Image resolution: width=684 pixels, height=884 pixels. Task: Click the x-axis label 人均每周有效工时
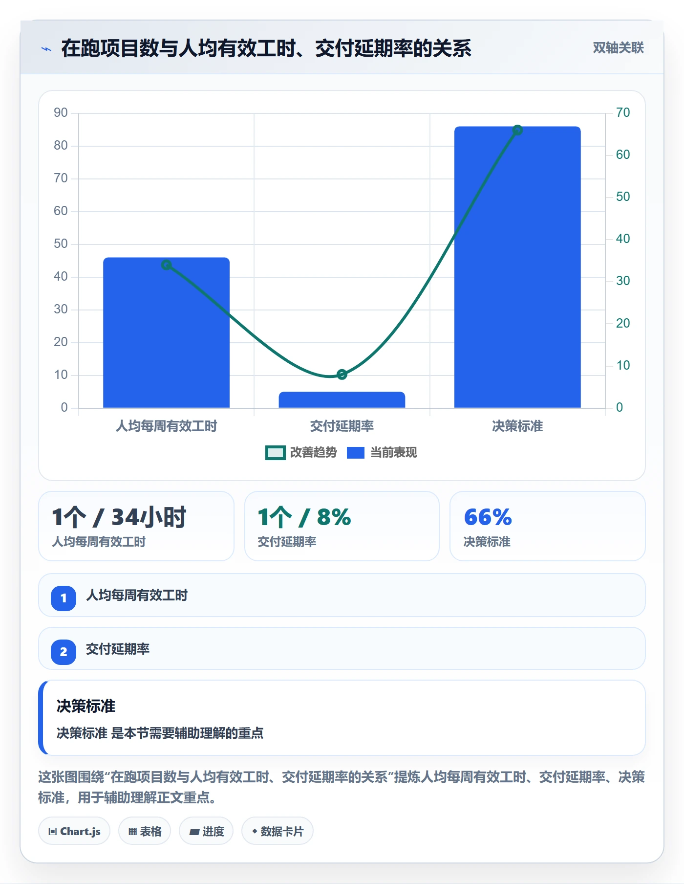(166, 426)
